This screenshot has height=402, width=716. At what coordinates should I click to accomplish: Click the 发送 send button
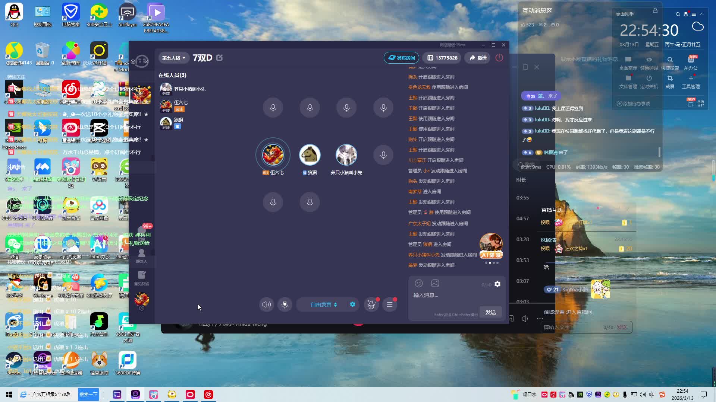tap(490, 312)
